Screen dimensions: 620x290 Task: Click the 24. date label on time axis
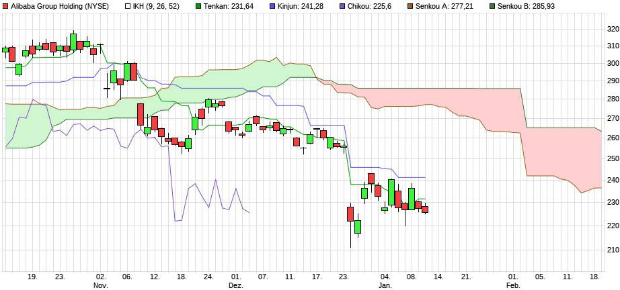(x=208, y=277)
